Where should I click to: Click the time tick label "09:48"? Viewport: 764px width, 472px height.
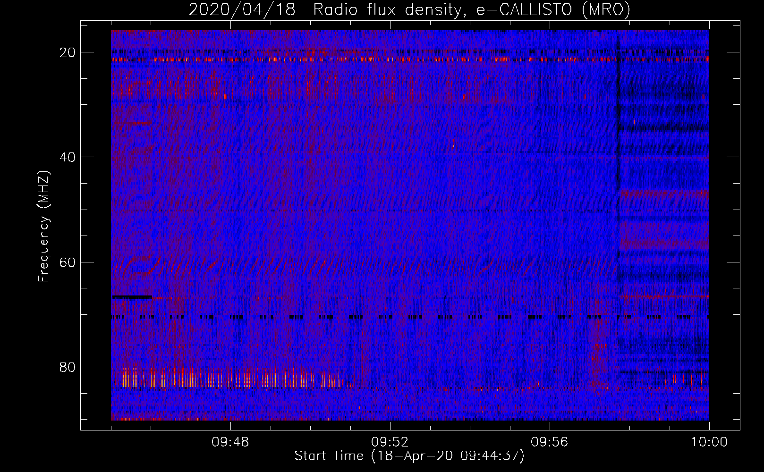(x=230, y=442)
